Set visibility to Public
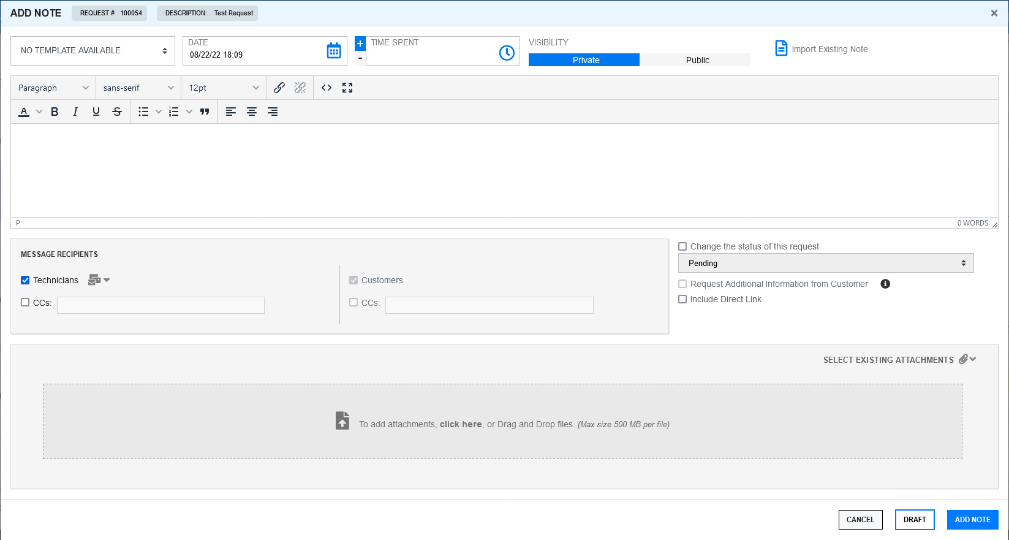This screenshot has height=540, width=1009. [x=695, y=60]
